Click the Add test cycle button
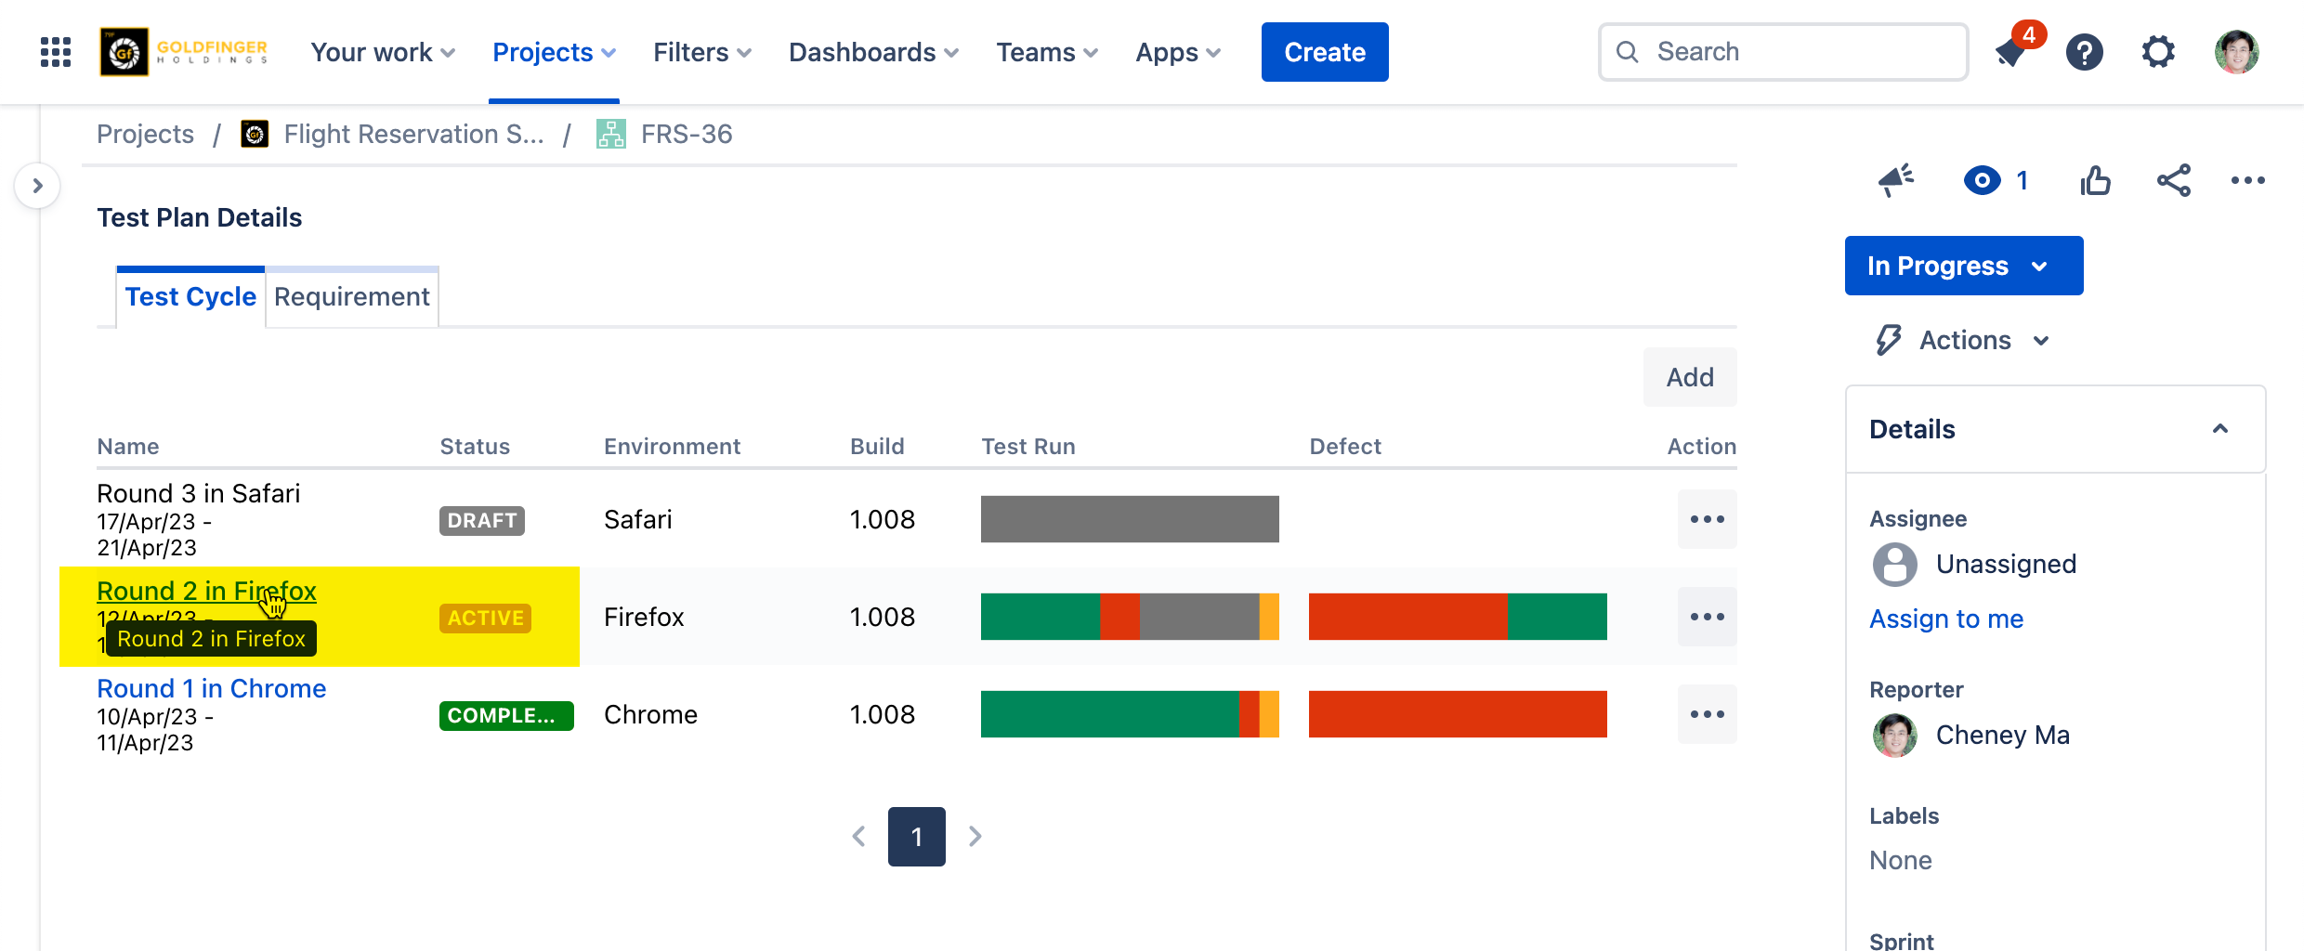This screenshot has height=951, width=2304. point(1689,377)
